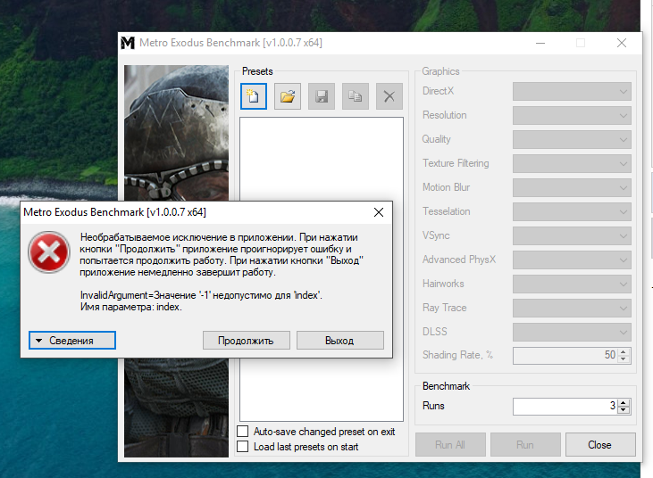
Task: Click the Ray Trace label
Action: 444,308
